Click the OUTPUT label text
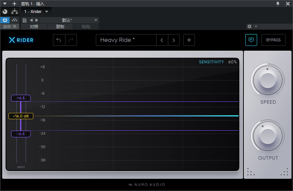Viewport: 293px width, 191px height. tap(268, 158)
